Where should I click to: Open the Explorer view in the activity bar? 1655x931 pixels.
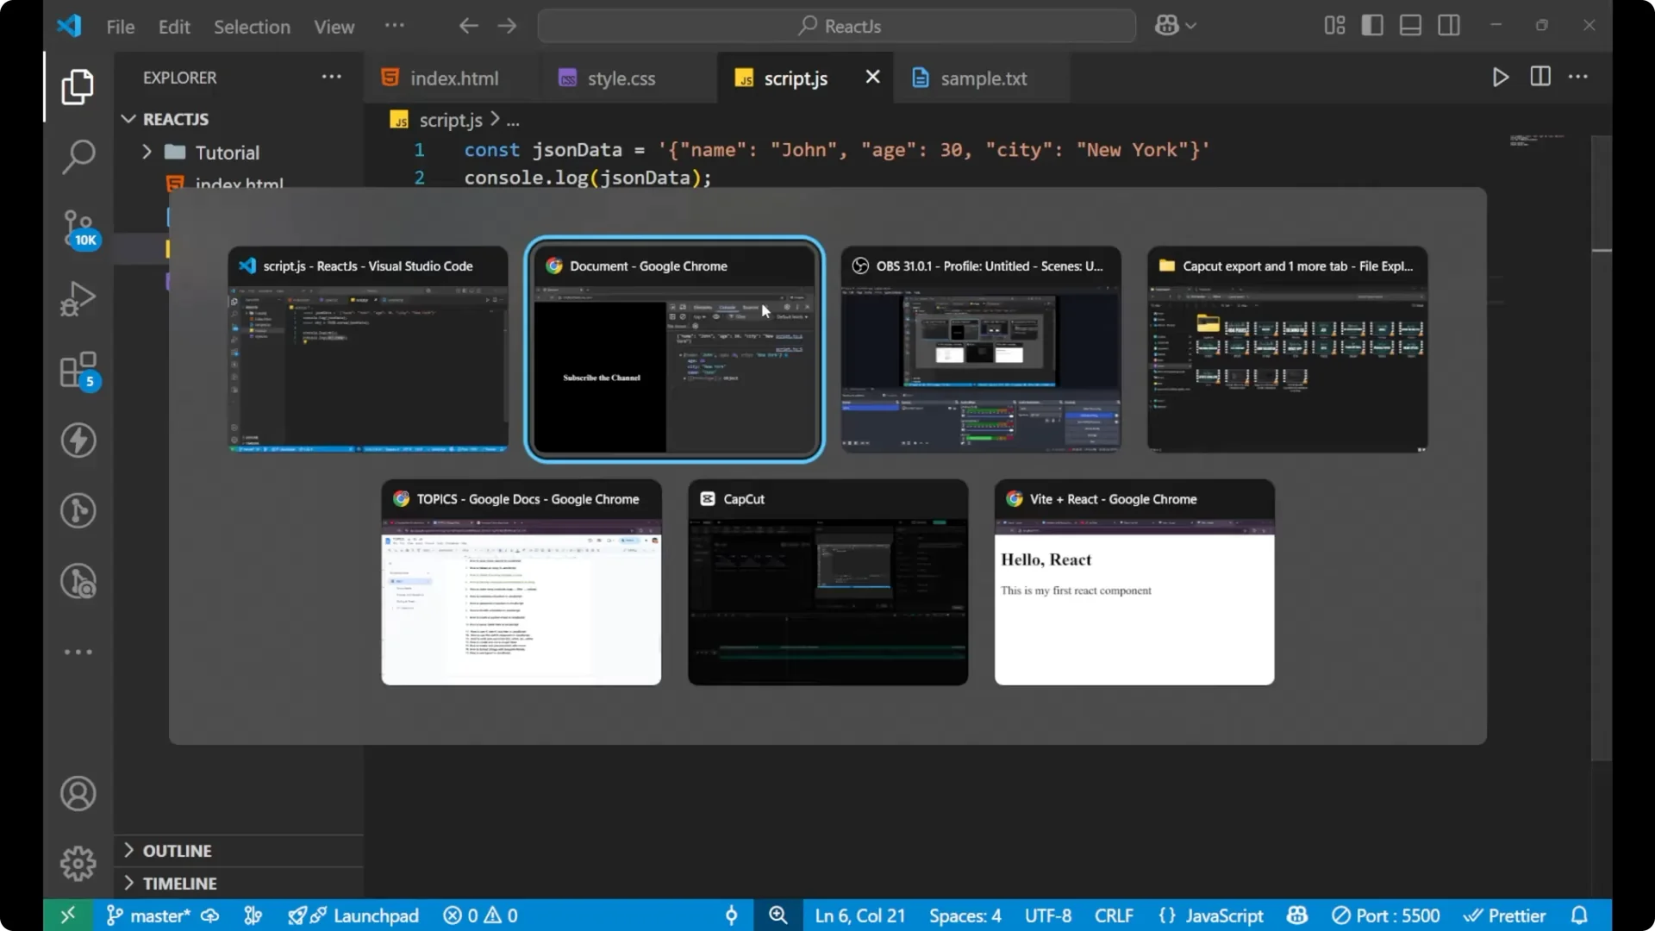pos(78,86)
